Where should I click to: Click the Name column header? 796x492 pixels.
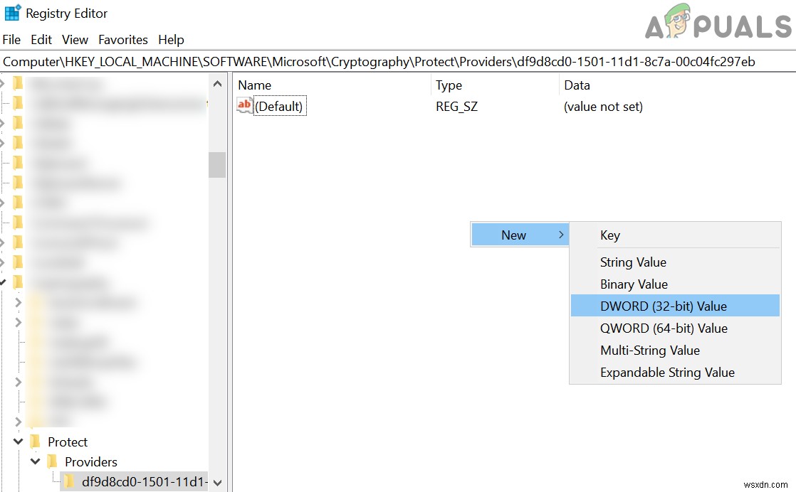[x=255, y=85]
